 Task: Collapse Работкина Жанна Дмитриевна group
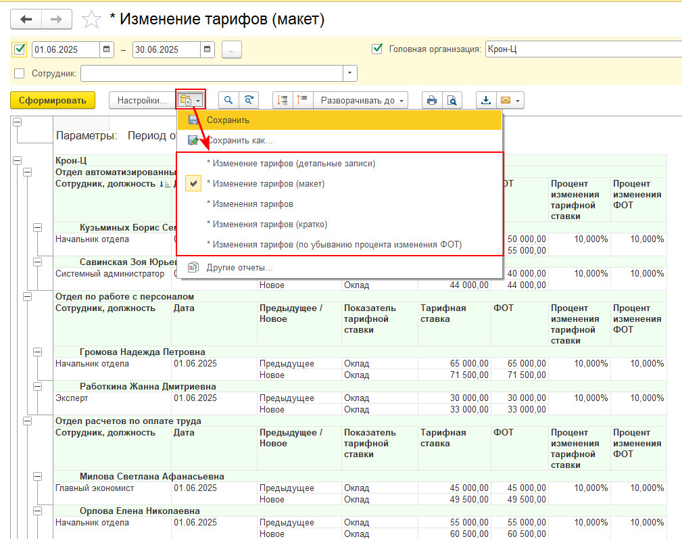[38, 386]
